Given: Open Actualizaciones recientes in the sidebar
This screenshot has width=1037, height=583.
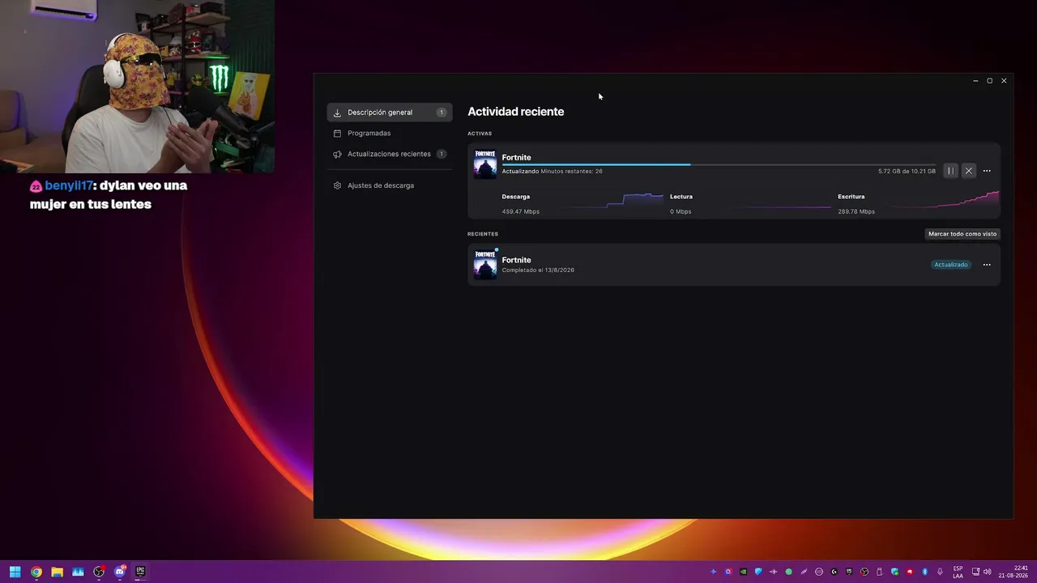Looking at the screenshot, I should tap(389, 154).
